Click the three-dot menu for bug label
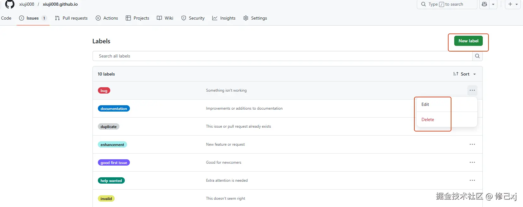 pos(472,90)
